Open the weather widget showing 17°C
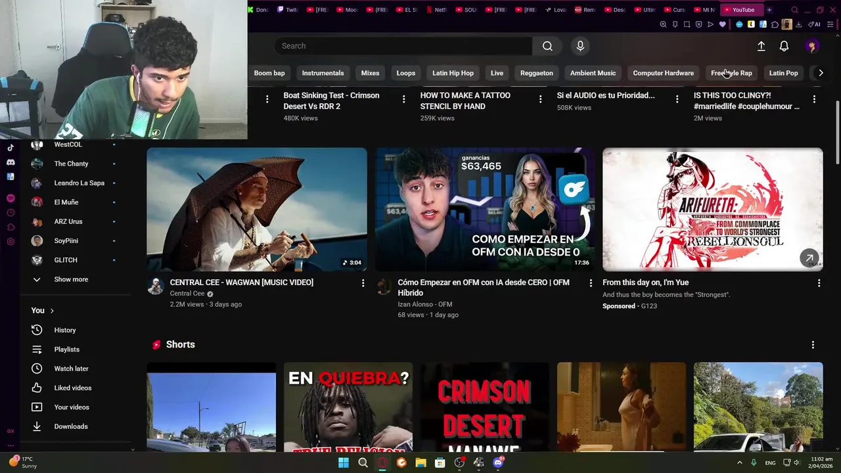 pos(22,462)
